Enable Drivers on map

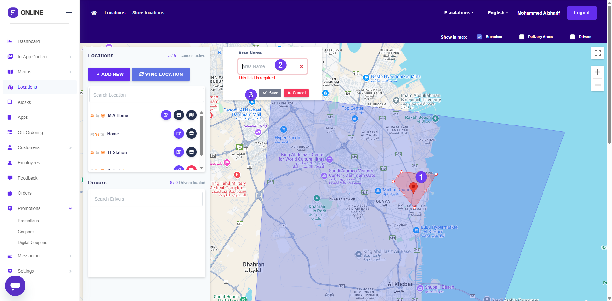pos(572,37)
